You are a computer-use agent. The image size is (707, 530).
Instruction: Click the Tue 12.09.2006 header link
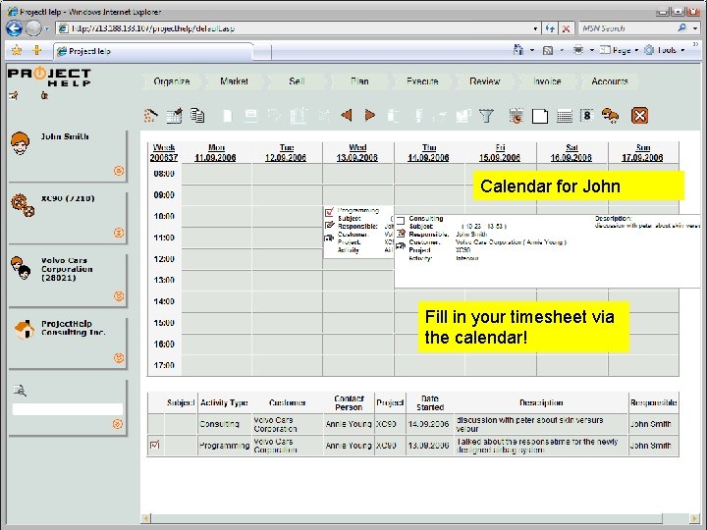[286, 152]
